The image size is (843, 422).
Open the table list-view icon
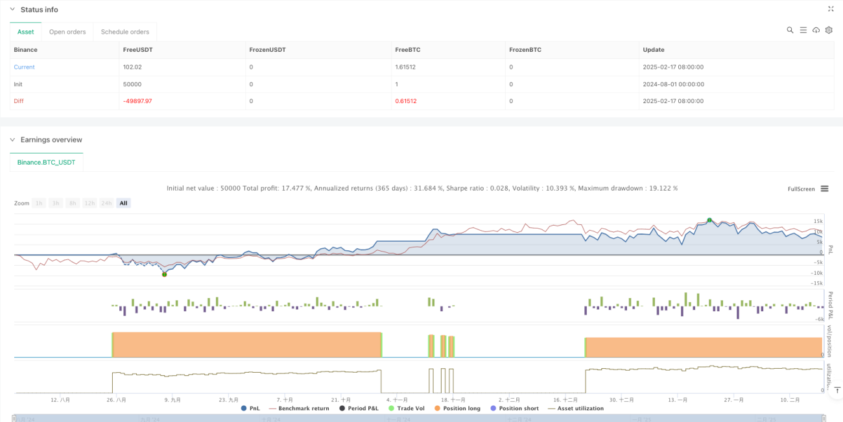click(x=803, y=30)
